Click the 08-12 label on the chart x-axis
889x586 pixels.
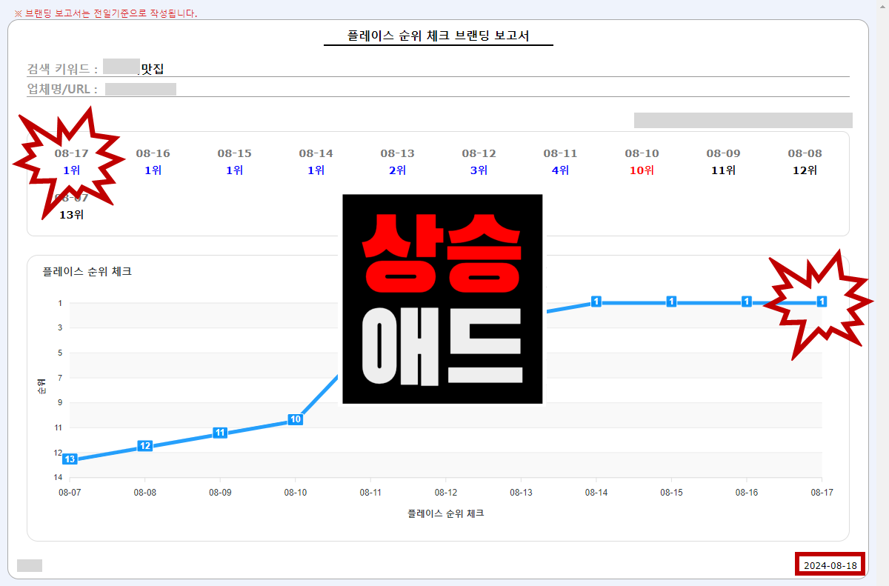pos(446,492)
